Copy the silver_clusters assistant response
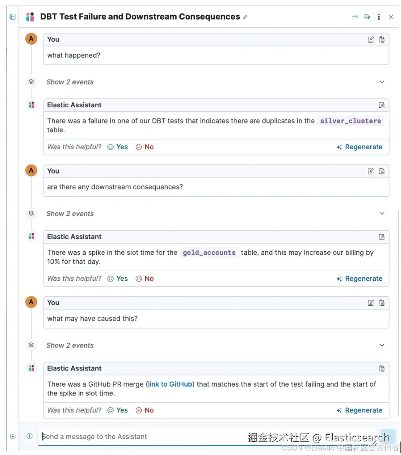The image size is (401, 455). click(382, 105)
